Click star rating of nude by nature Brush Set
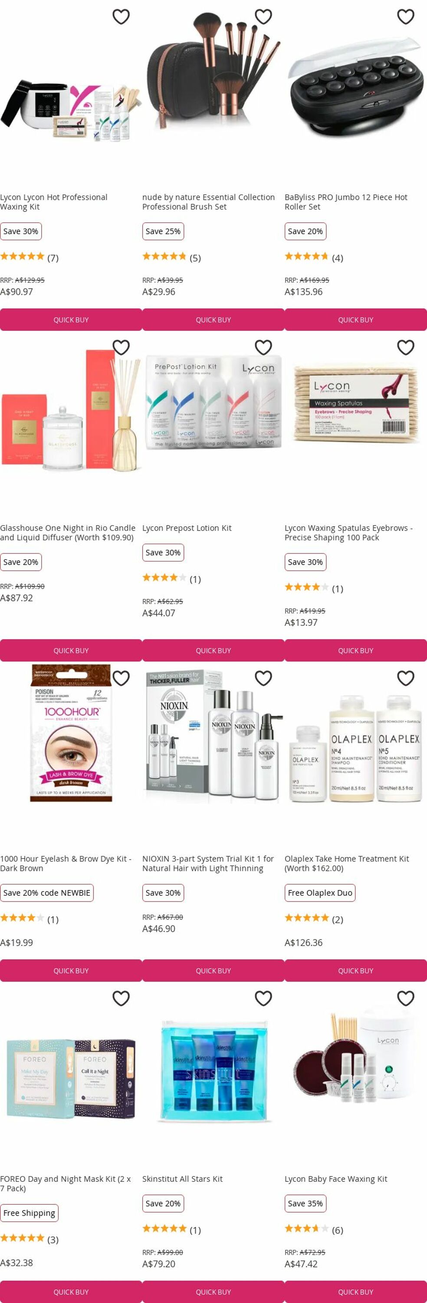 click(x=164, y=256)
